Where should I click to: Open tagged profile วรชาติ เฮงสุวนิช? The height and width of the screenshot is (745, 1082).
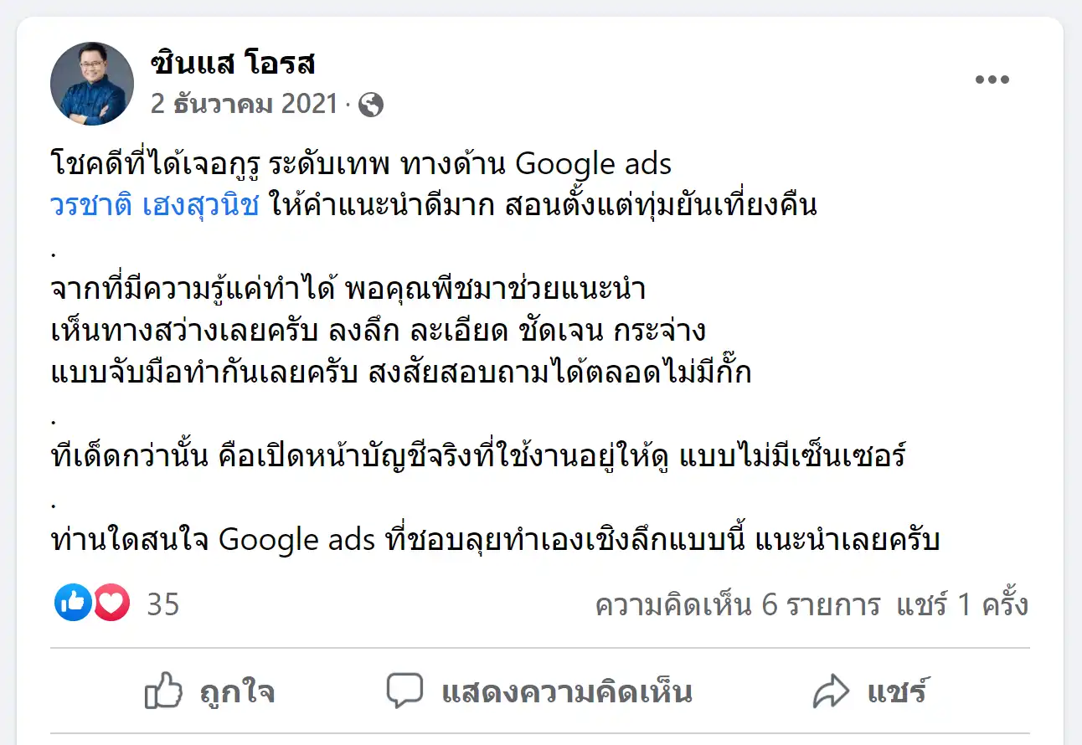(x=155, y=205)
